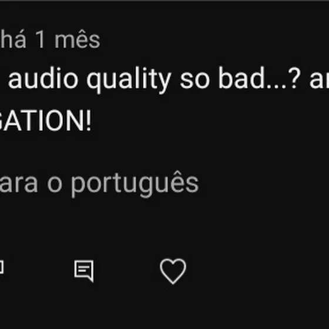Image resolution: width=329 pixels, height=329 pixels.
Task: Open replies with the speech bubble icon
Action: pos(84,271)
